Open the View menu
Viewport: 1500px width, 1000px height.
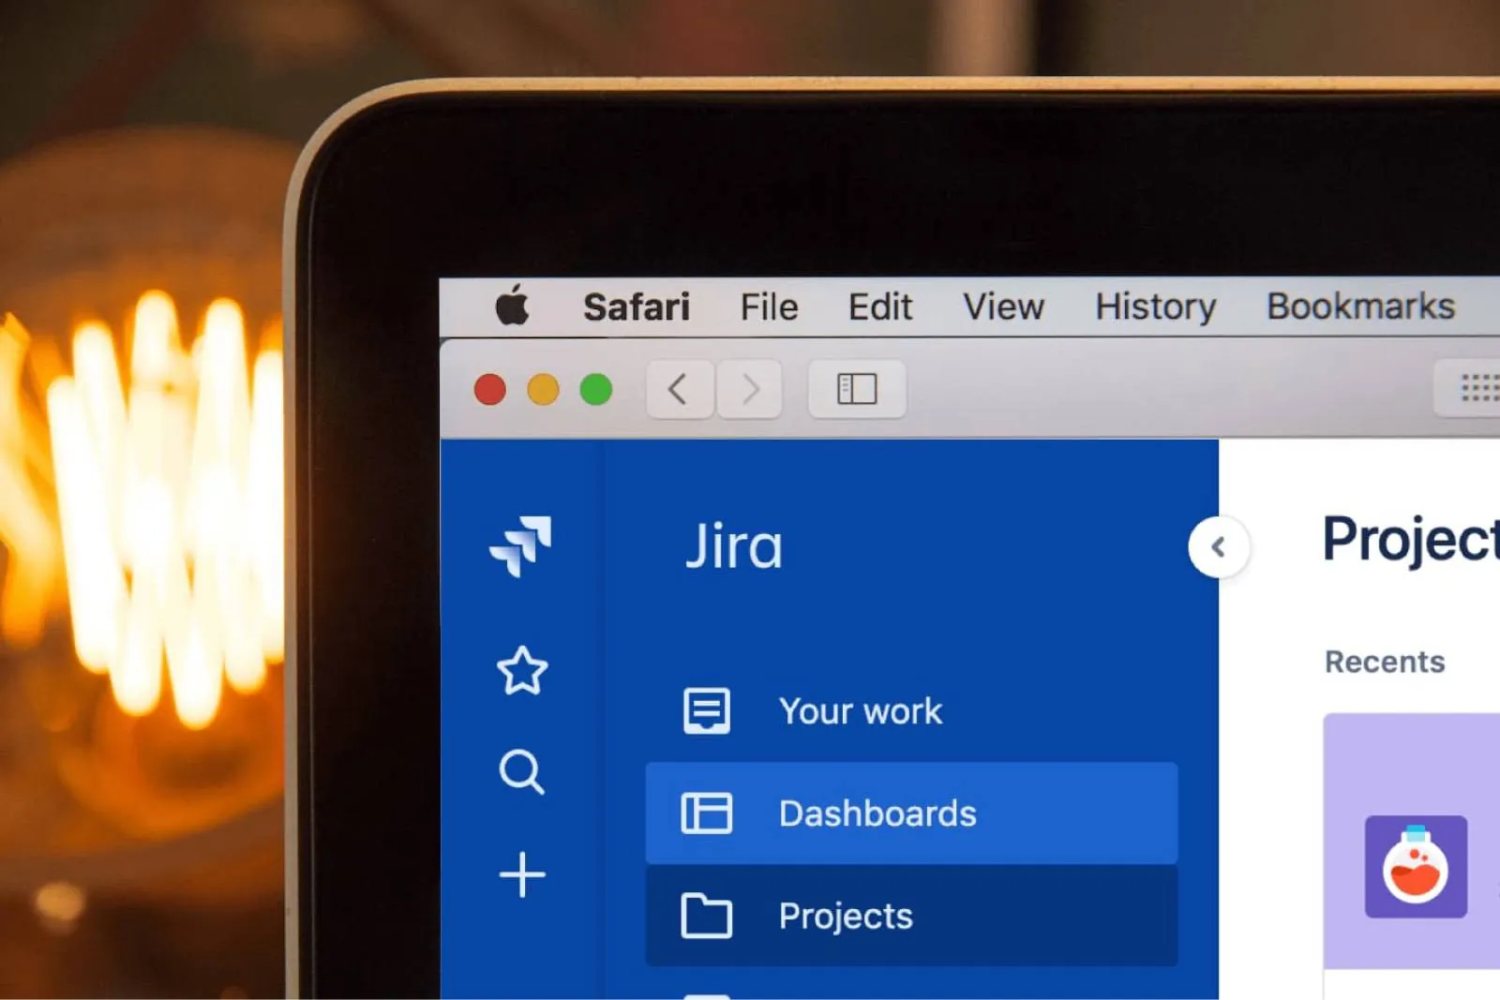[x=1003, y=306]
